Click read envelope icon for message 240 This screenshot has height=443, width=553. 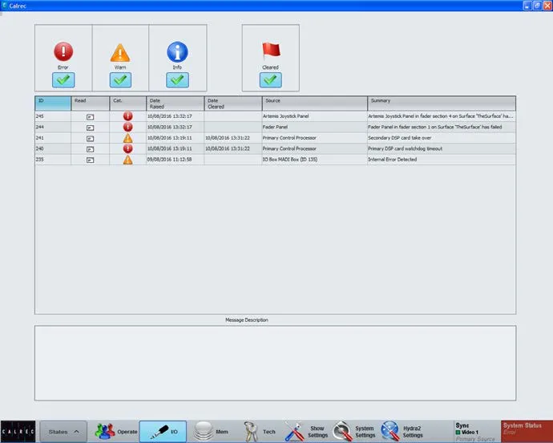91,149
